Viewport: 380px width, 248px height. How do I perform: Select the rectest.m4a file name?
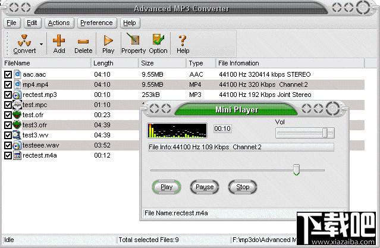(x=40, y=155)
